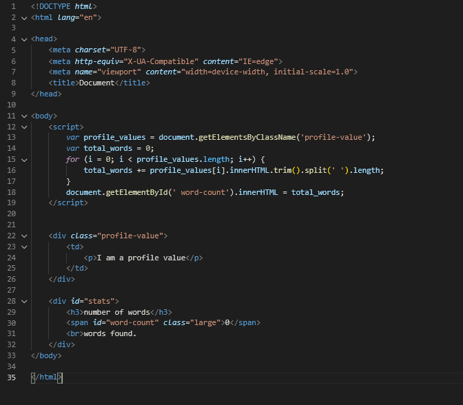Image resolution: width=463 pixels, height=405 pixels.
Task: Click id="stats" on line 28
Action: 93,302
